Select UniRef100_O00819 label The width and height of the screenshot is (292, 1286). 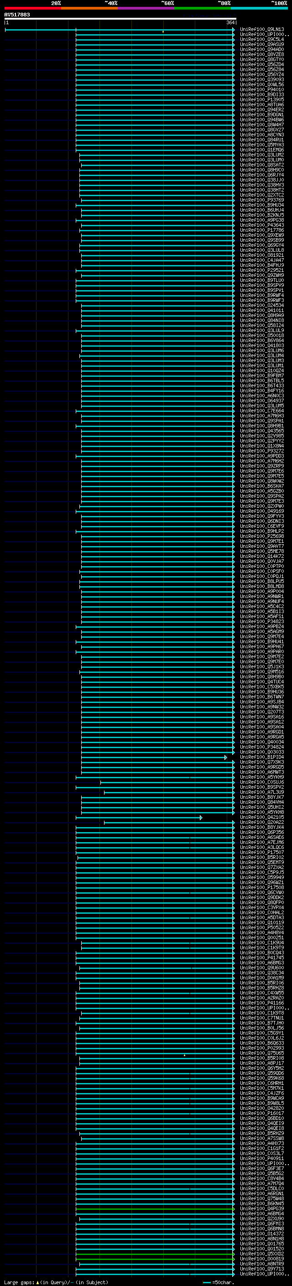[262, 1259]
